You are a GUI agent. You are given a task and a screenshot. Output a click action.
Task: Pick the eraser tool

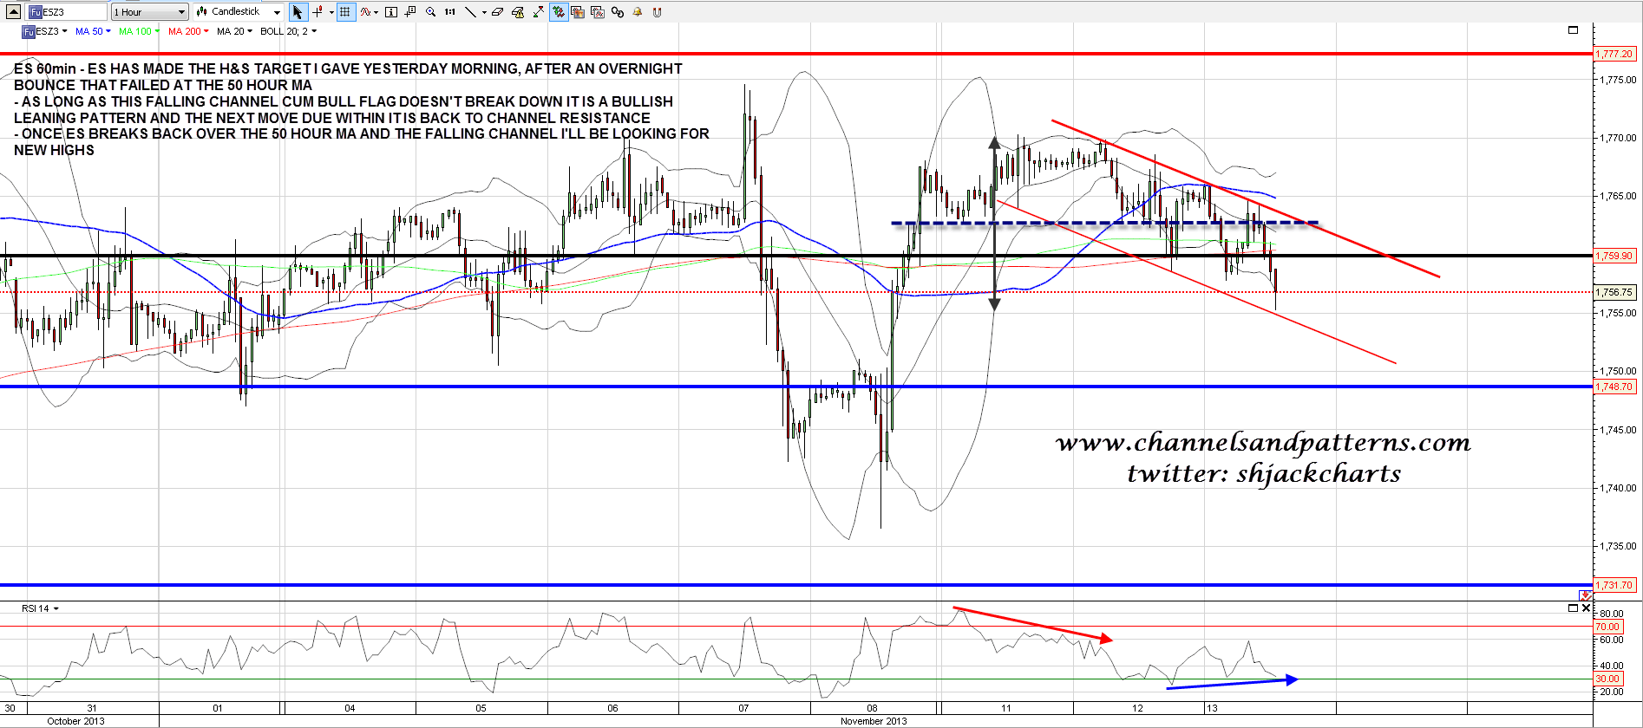497,12
